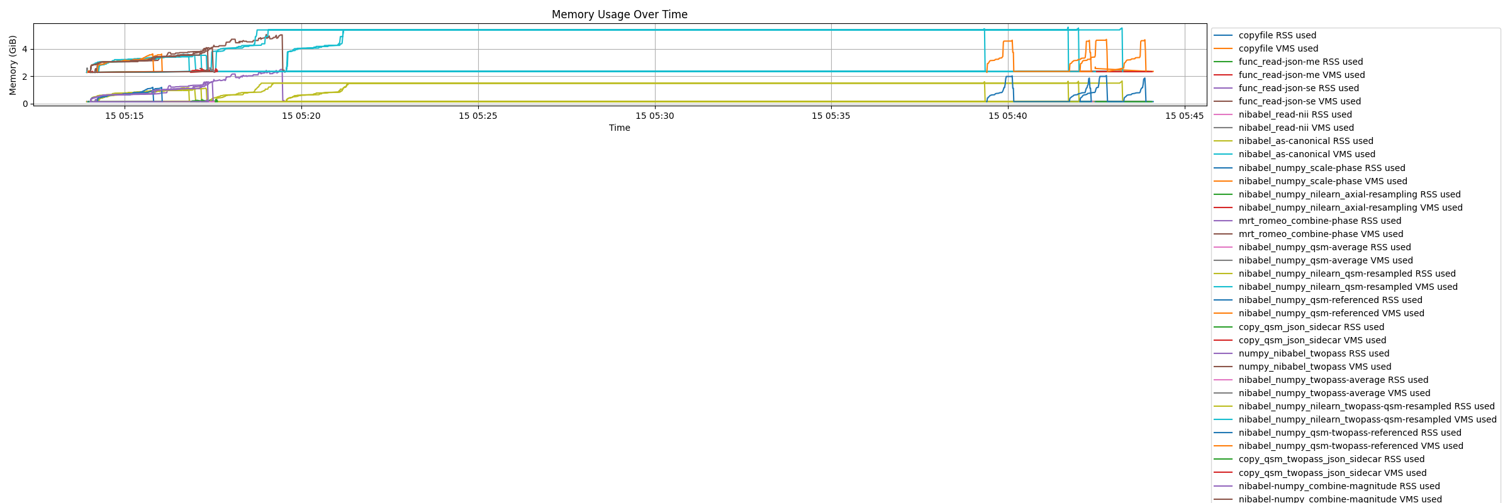Select nibabel_numpy_nilearn_qsm-resampled VMS used legend entry
The height and width of the screenshot is (503, 1510).
[1336, 287]
